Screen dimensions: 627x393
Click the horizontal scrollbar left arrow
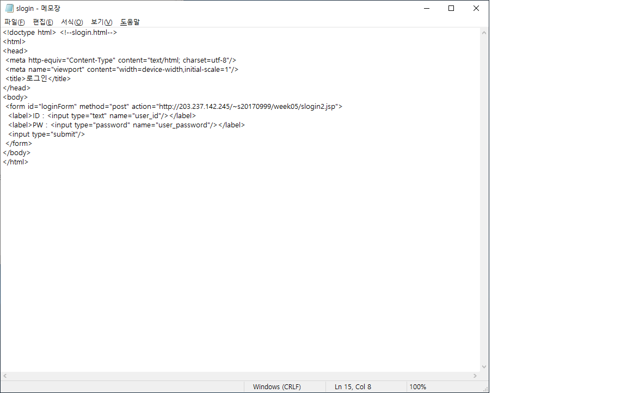click(5, 376)
